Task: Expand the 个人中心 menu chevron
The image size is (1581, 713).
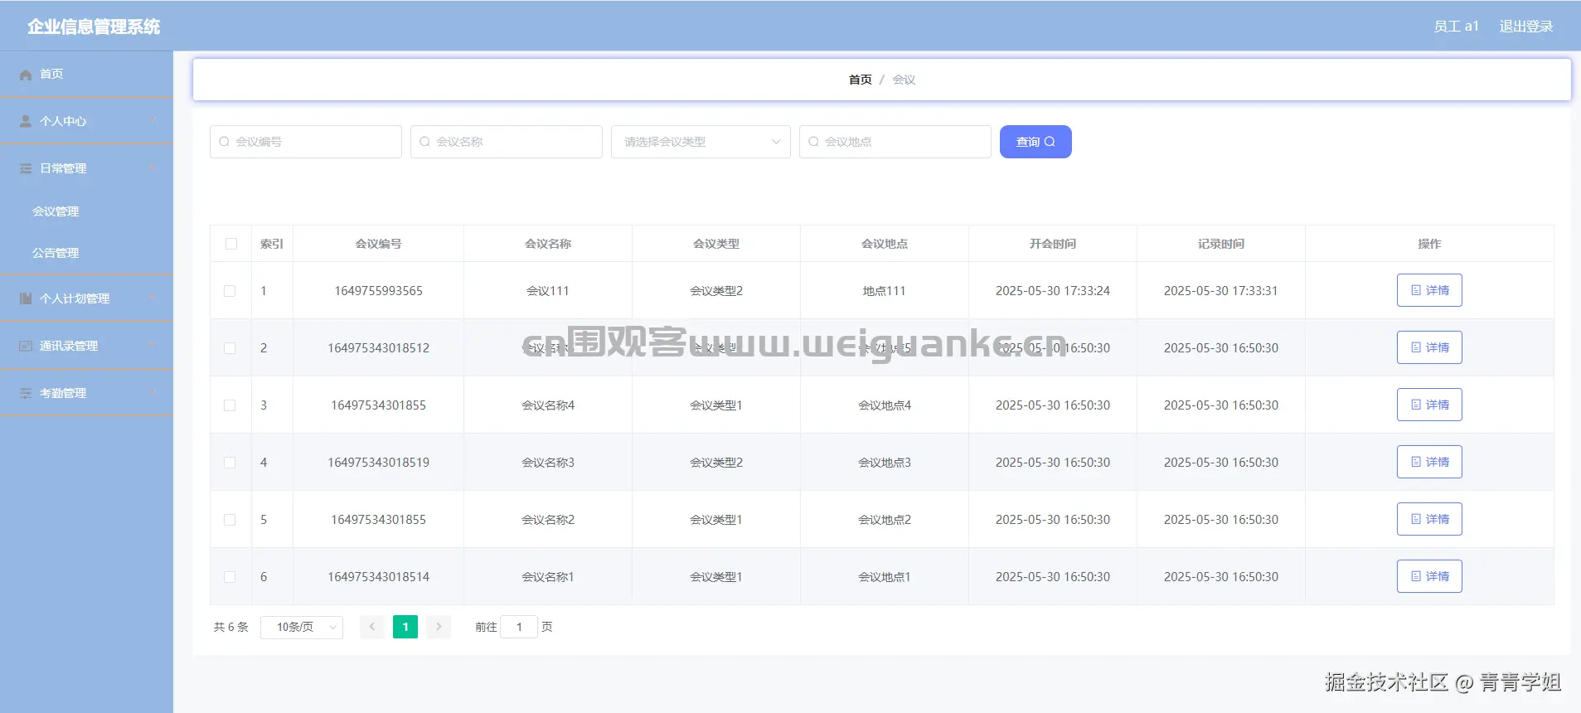Action: (x=153, y=121)
